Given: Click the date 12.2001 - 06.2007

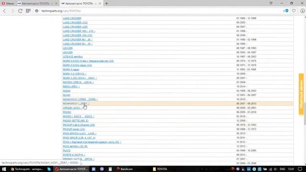Looking at the screenshot, I should (246, 96).
